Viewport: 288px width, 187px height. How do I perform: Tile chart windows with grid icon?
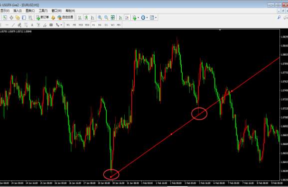113,17
